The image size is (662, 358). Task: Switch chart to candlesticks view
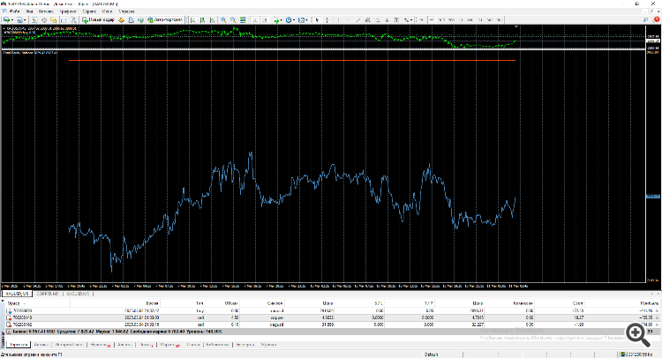(x=203, y=19)
